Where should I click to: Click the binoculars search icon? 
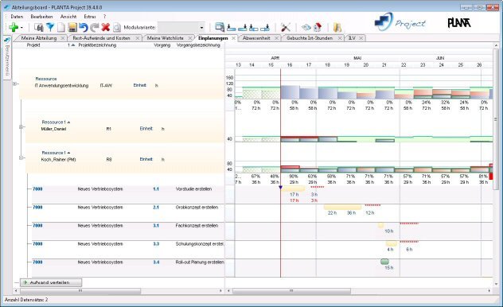[x=39, y=28]
